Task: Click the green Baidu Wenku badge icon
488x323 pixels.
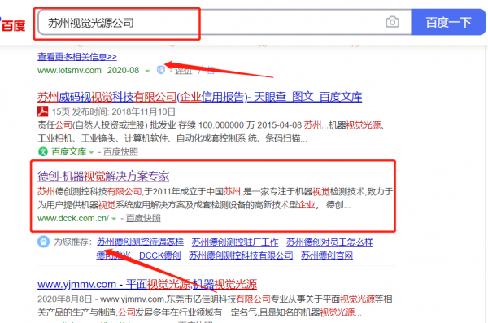Action: (x=42, y=151)
